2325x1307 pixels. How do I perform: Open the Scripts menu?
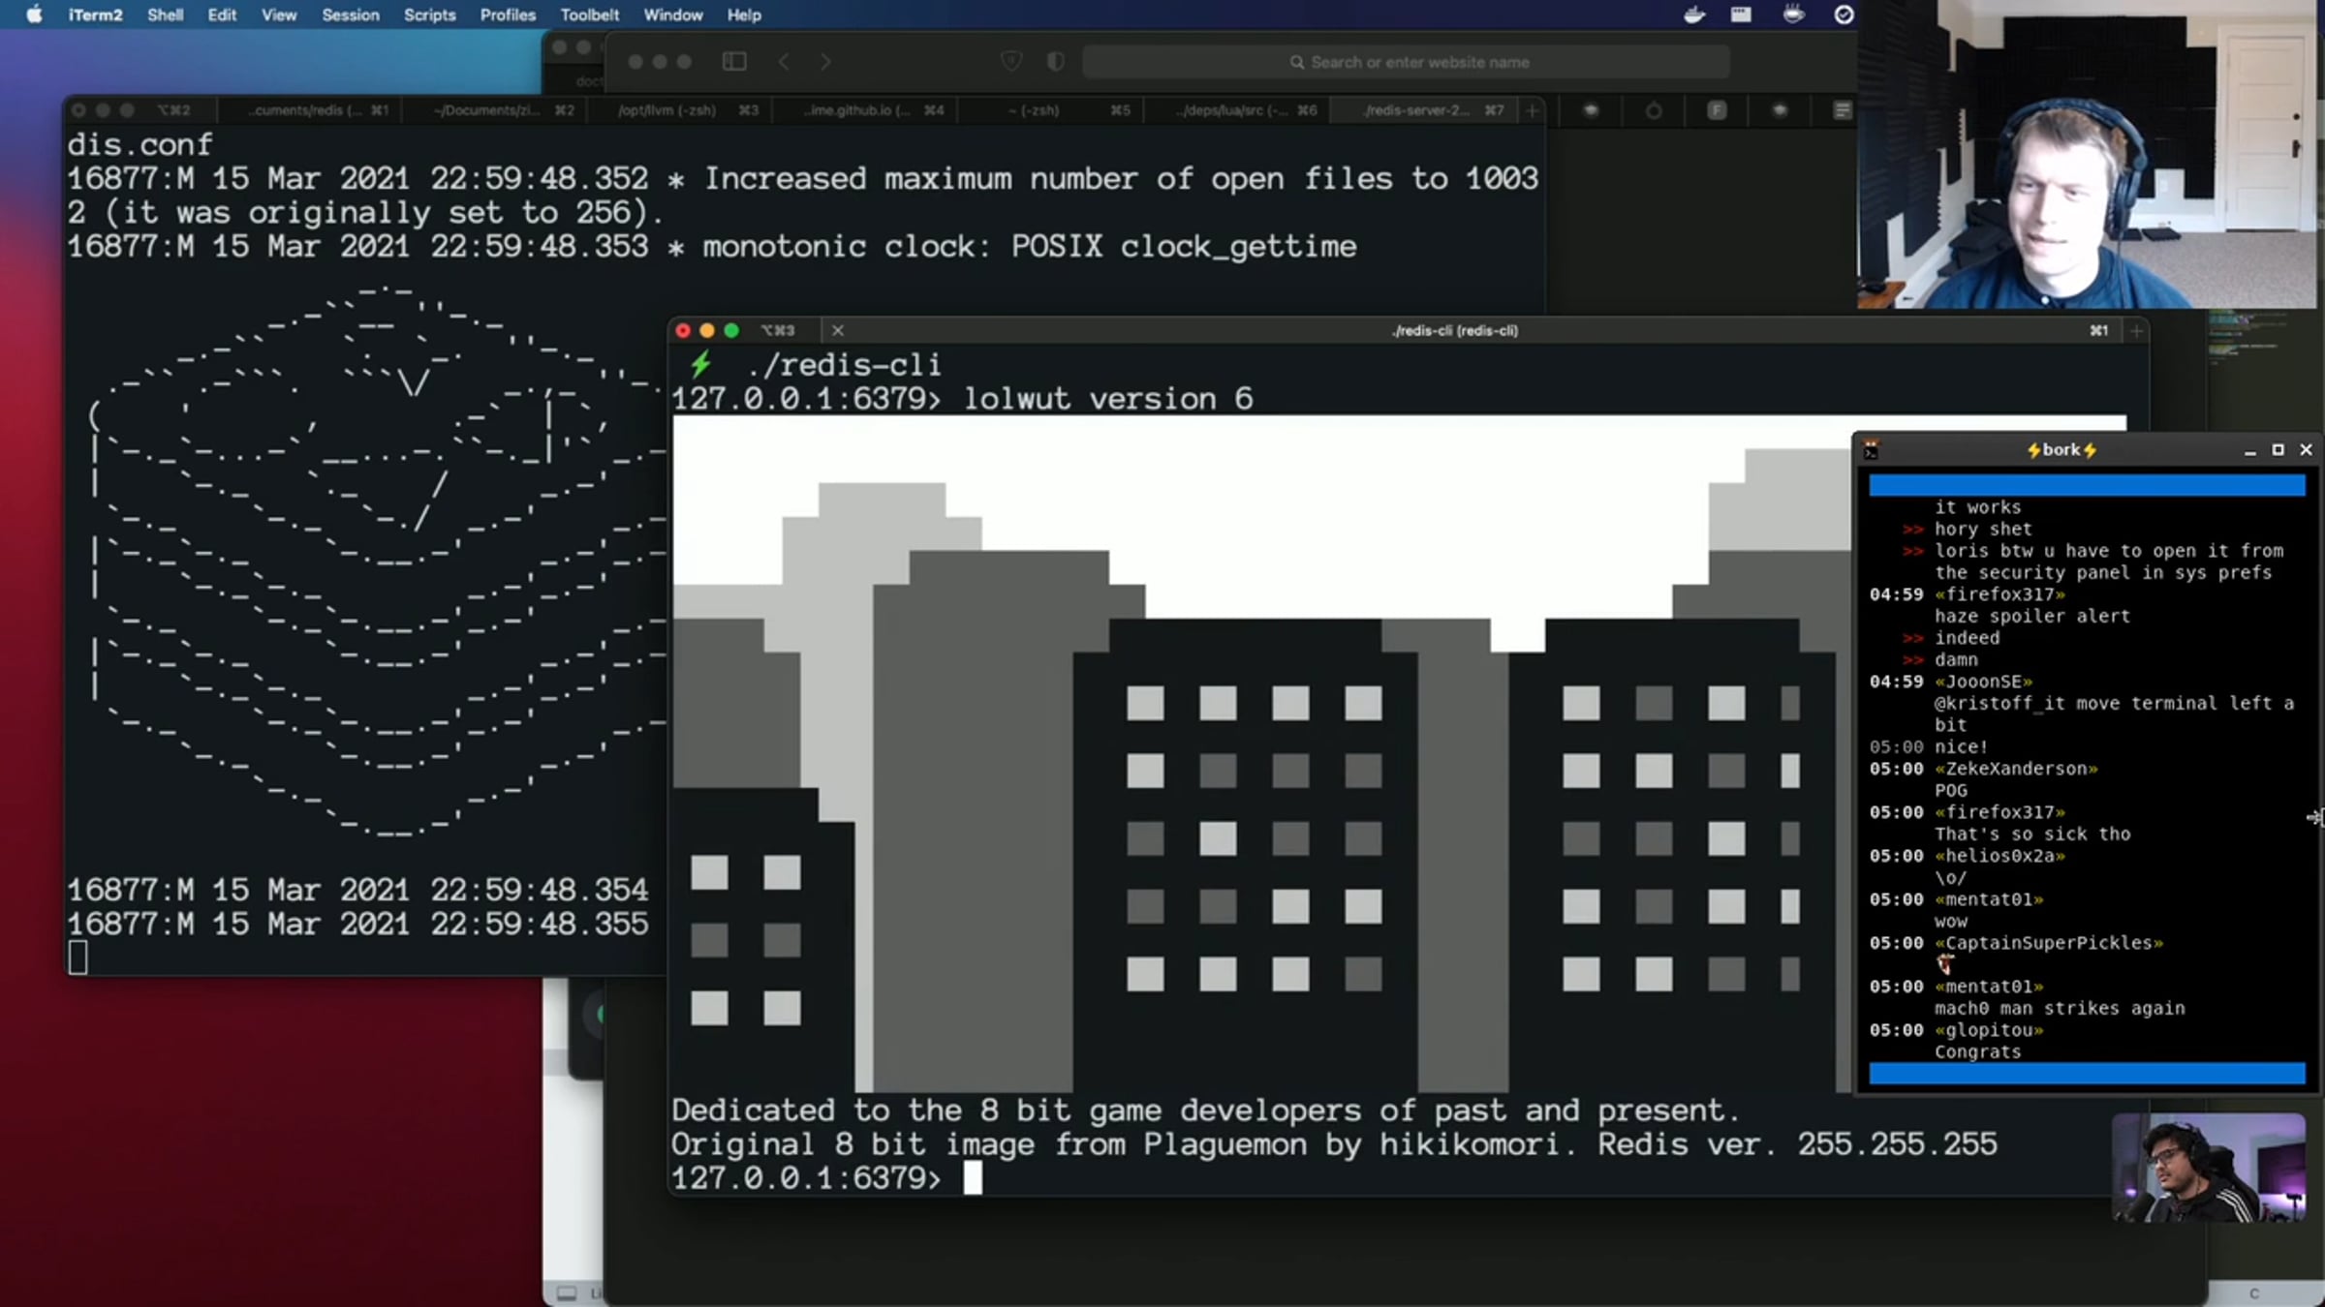(429, 15)
